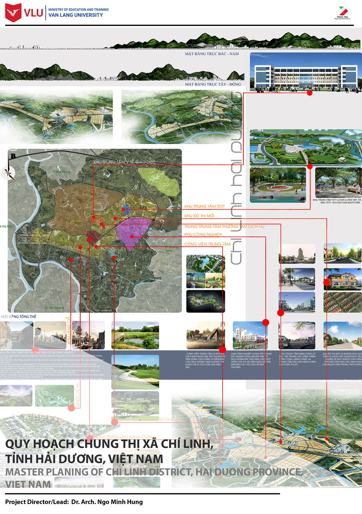Viewport: 362px width, 514px height.
Task: Click the compass rose on the zoning map
Action: (9, 173)
